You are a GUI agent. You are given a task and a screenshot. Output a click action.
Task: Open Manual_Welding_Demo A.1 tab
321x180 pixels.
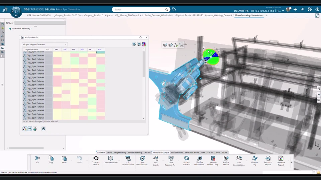click(x=219, y=15)
